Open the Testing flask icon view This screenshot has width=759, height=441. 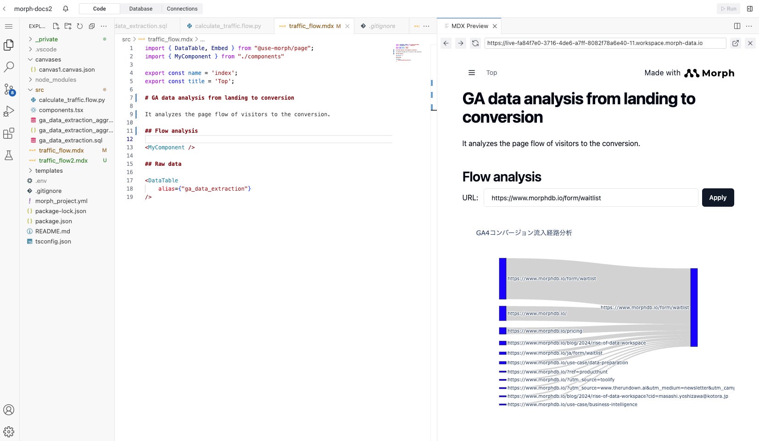click(x=9, y=155)
